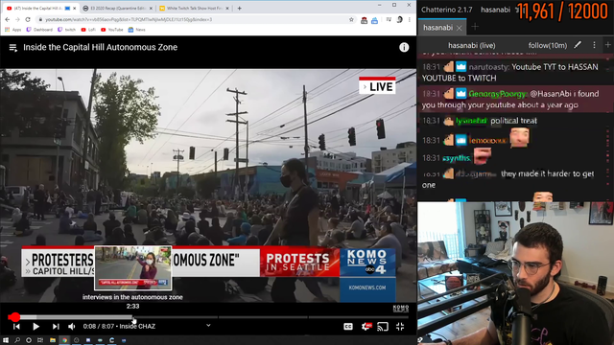
Task: Go to the previous video
Action: [16, 326]
